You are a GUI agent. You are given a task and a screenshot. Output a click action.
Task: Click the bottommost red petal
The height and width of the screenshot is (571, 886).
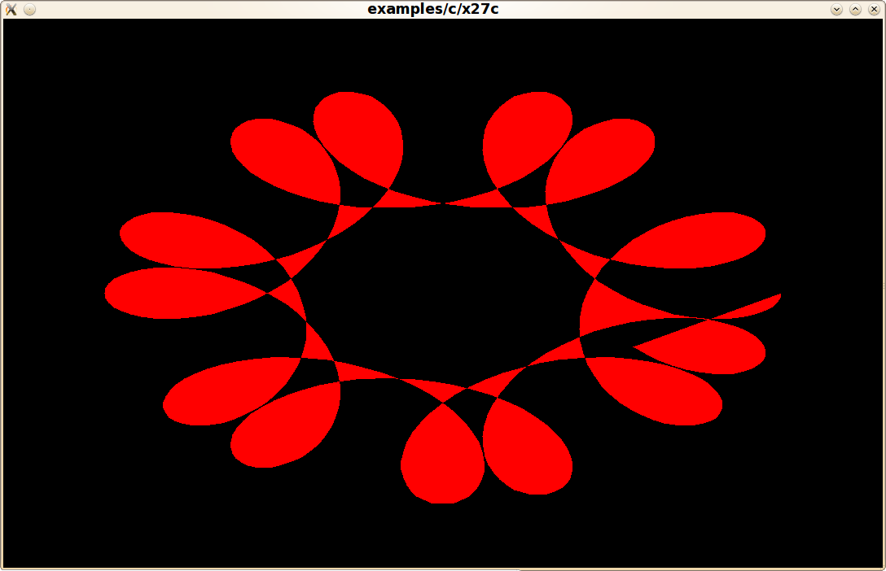[x=440, y=464]
